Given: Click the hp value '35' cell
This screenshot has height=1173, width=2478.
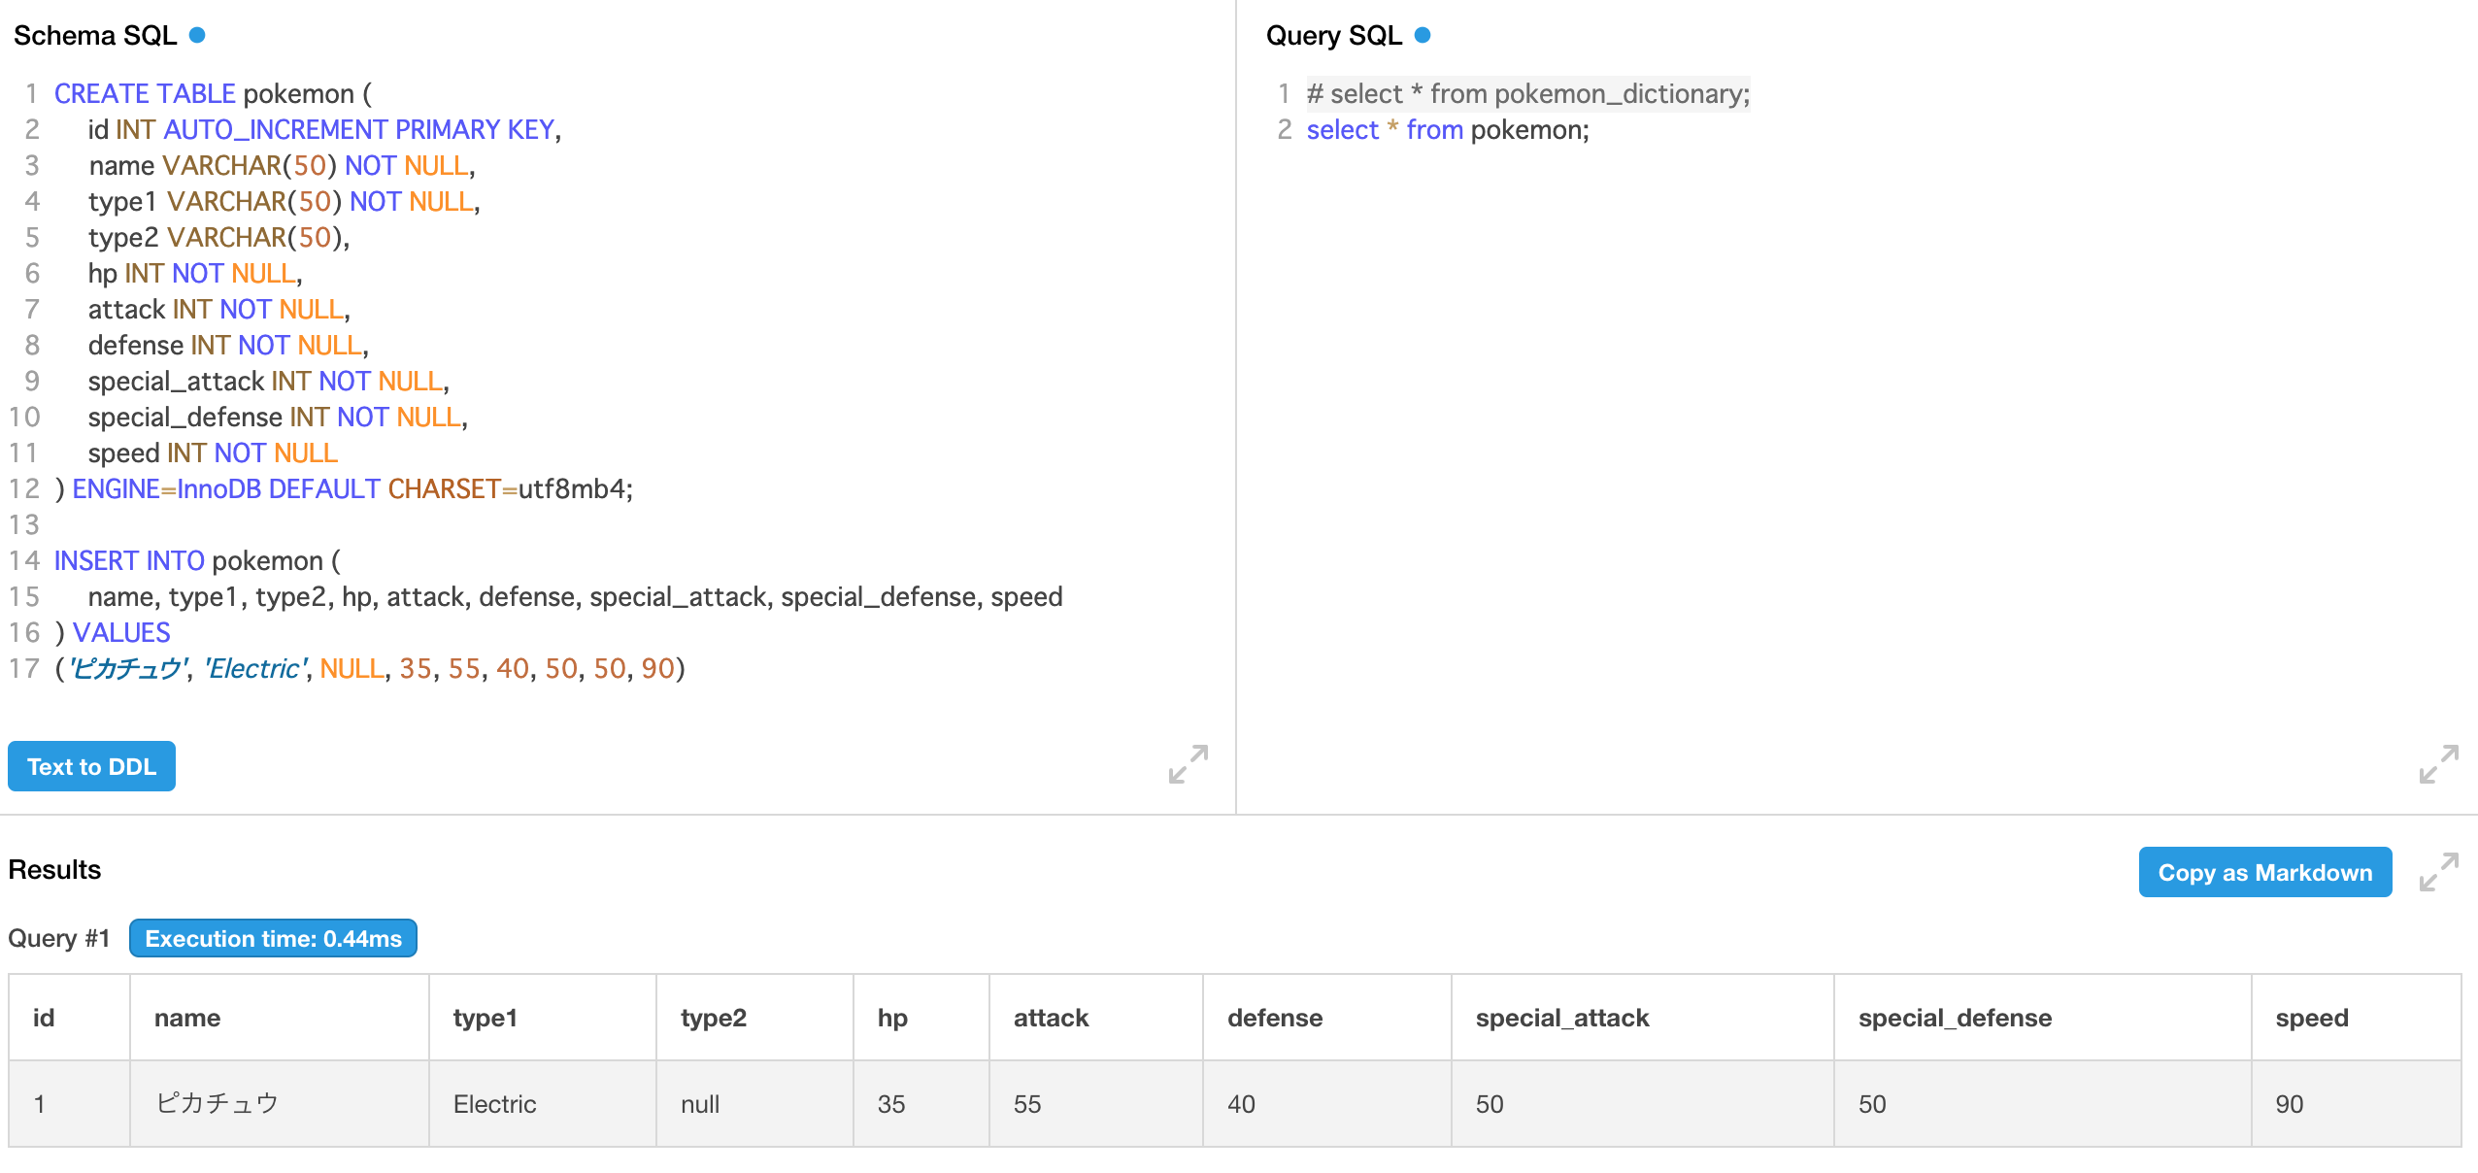Looking at the screenshot, I should 921,1104.
